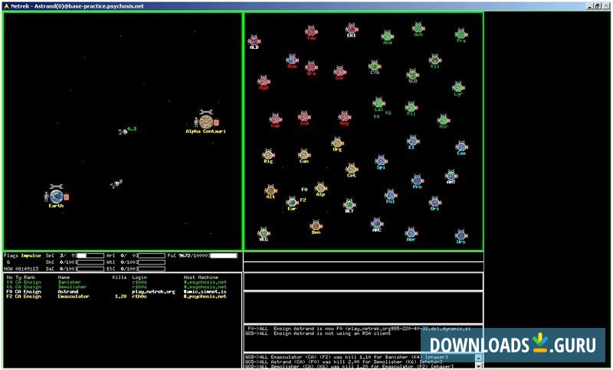Select the VEG planet on galaxy map

click(264, 232)
